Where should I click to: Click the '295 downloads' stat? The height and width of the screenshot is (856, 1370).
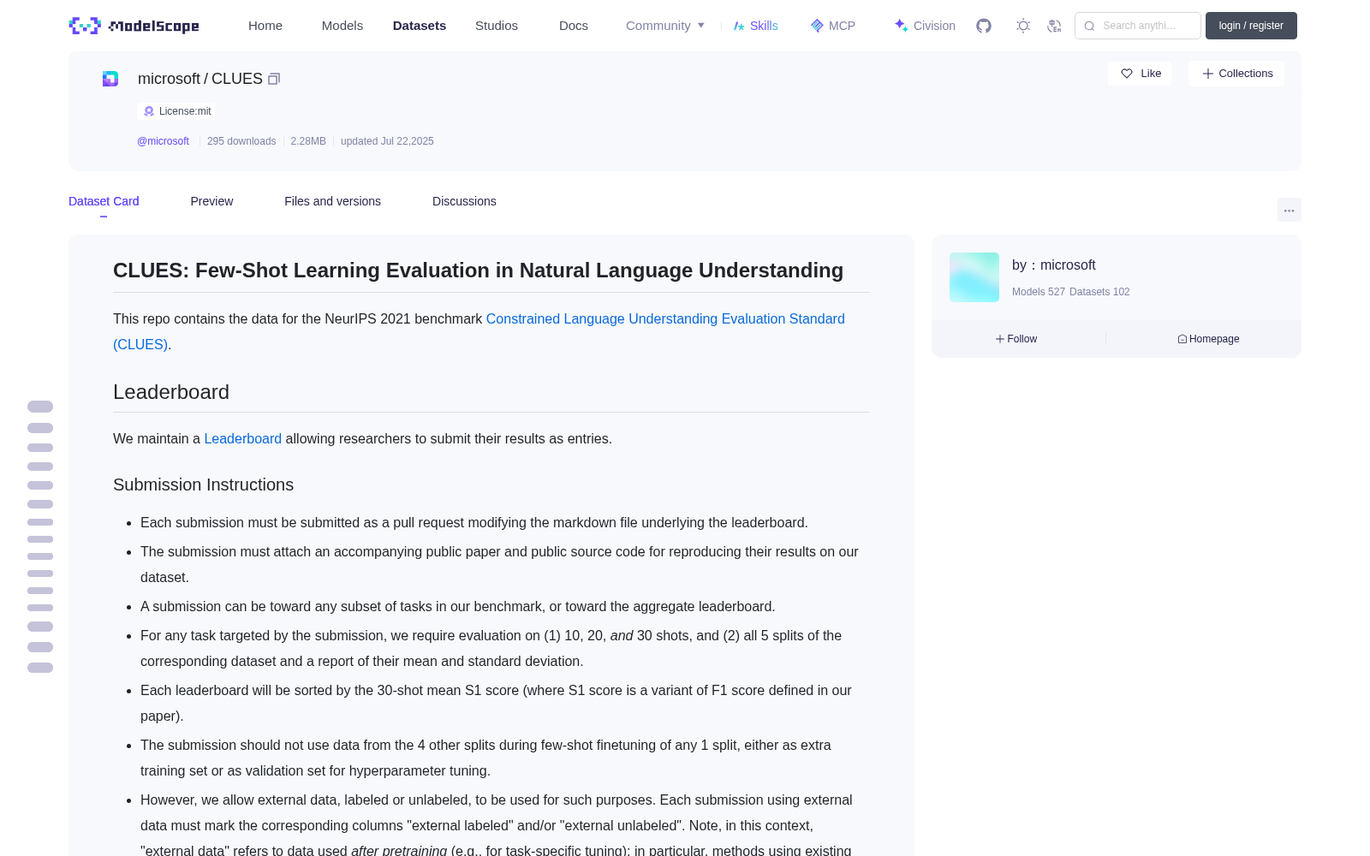pyautogui.click(x=241, y=141)
